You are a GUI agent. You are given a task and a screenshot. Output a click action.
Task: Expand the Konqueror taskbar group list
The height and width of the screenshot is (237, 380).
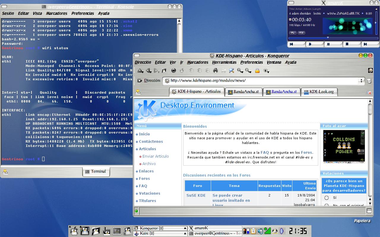point(185,228)
